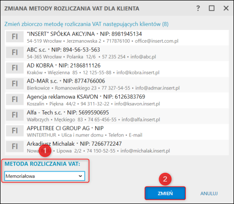Cancel using the ANULUJ link
The width and height of the screenshot is (234, 204).
pyautogui.click(x=209, y=193)
